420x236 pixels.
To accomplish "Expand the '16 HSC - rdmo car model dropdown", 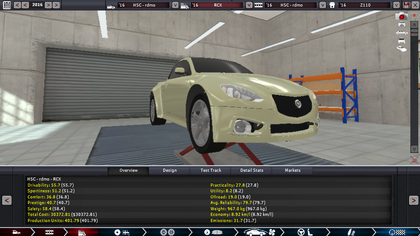I will pos(175,5).
